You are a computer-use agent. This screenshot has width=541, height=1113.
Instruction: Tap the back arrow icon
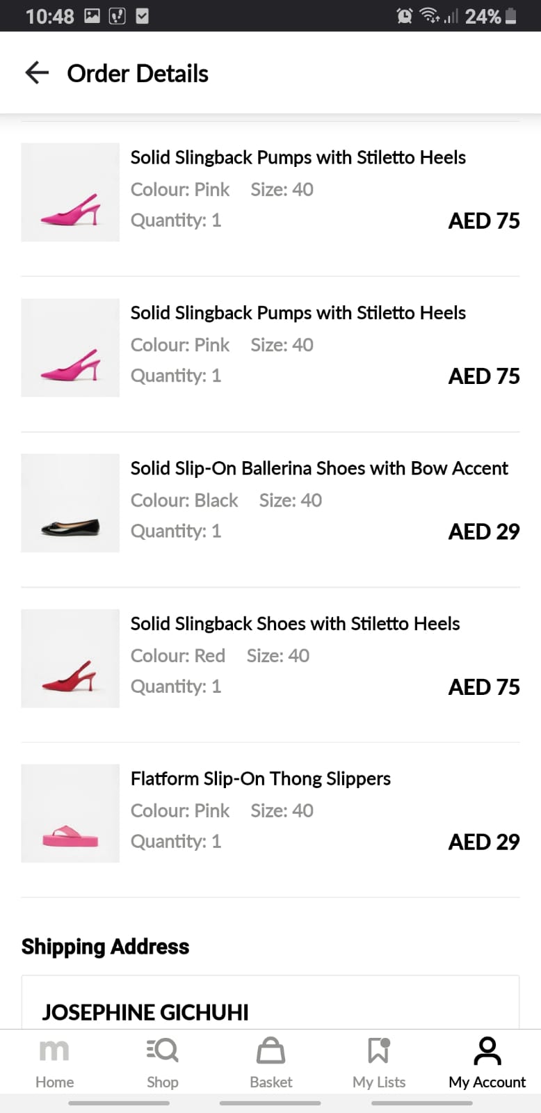pyautogui.click(x=37, y=72)
